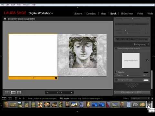Switch to the Library module
The height and width of the screenshot is (116, 155).
[x=78, y=14]
